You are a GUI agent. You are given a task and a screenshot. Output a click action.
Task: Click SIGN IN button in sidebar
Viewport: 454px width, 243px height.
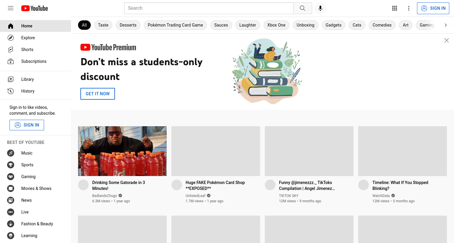tap(27, 125)
